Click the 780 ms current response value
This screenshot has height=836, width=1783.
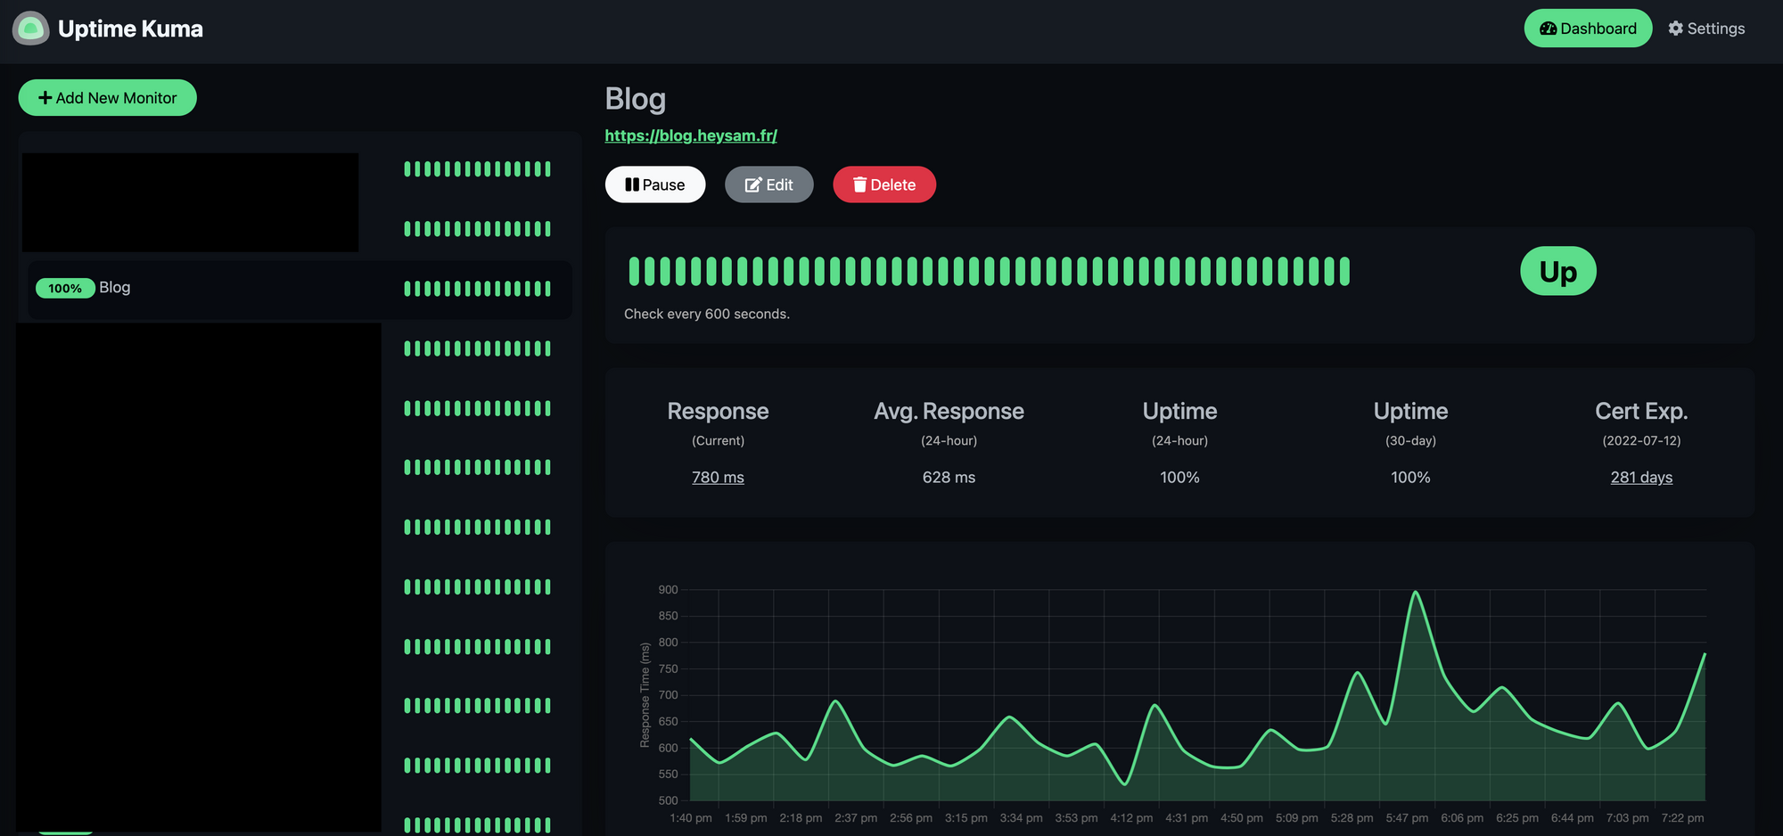pyautogui.click(x=718, y=478)
